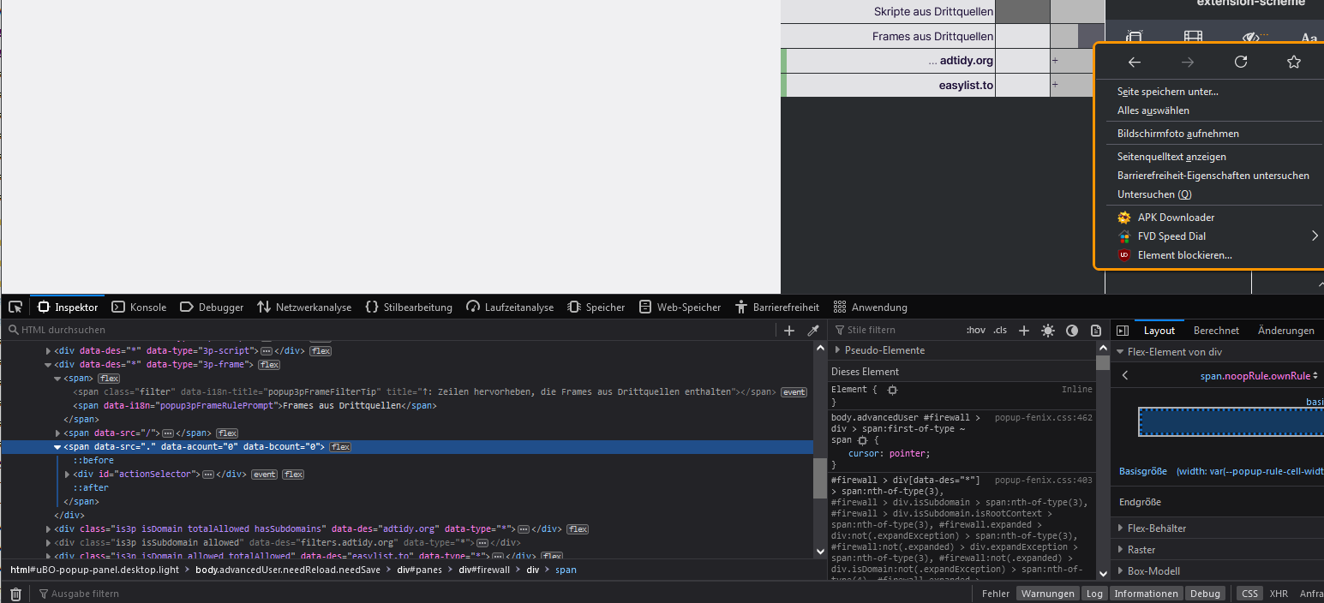The width and height of the screenshot is (1324, 603).
Task: Create new node with the plus icon
Action: tap(789, 331)
